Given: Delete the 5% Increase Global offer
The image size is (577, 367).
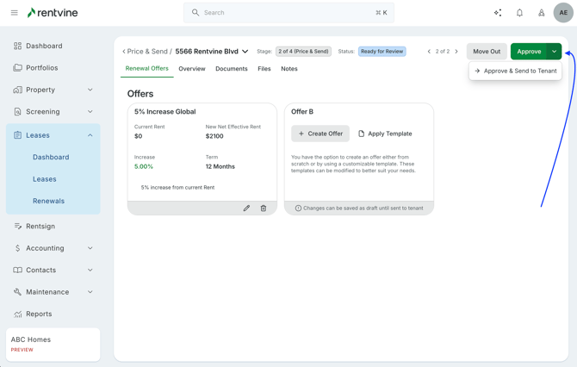Looking at the screenshot, I should tap(264, 208).
